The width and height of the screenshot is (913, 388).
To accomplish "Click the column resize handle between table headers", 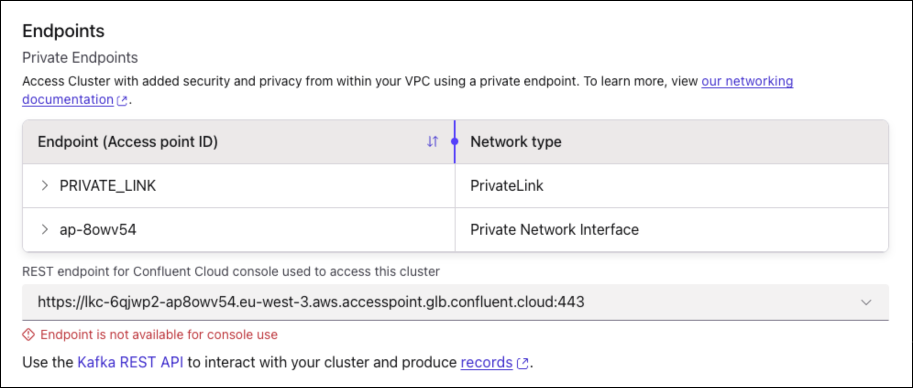I will tap(455, 142).
